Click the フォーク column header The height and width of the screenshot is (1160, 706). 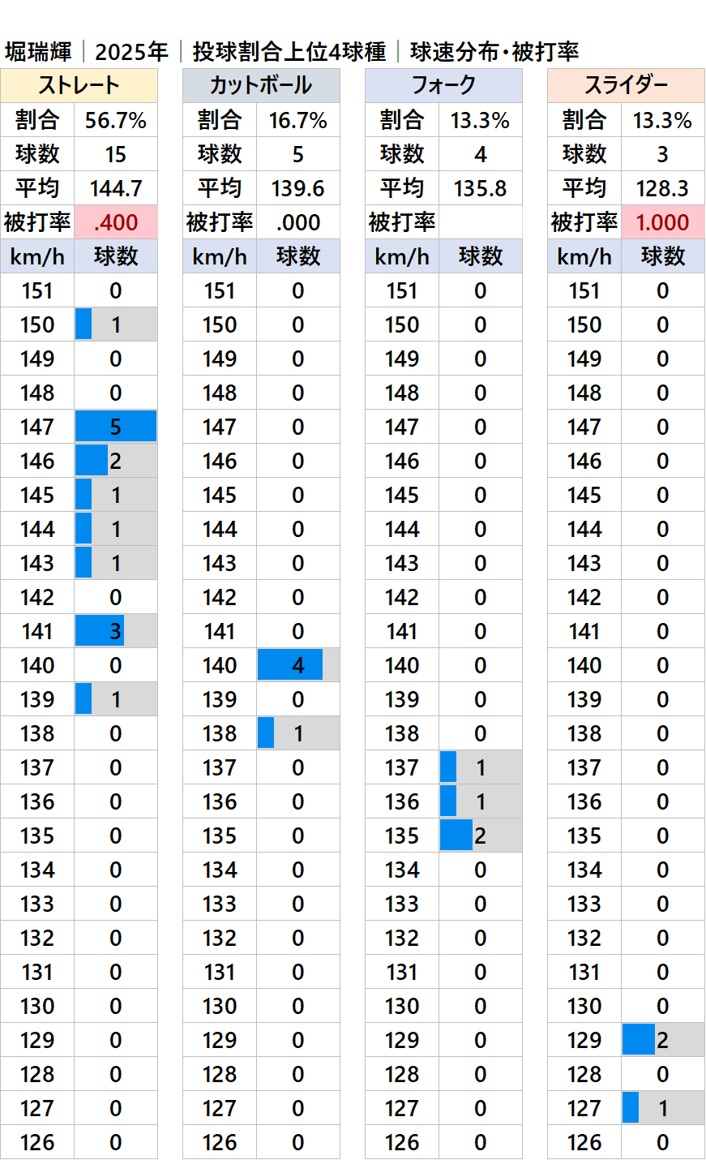click(x=443, y=86)
